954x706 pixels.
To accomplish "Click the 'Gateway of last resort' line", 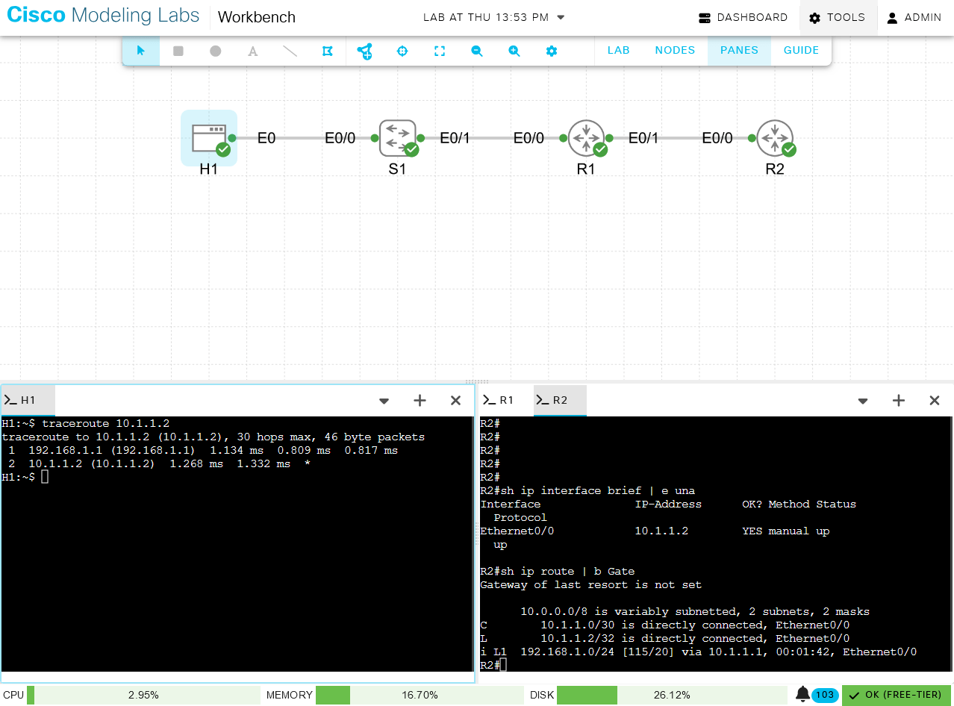I will click(590, 584).
